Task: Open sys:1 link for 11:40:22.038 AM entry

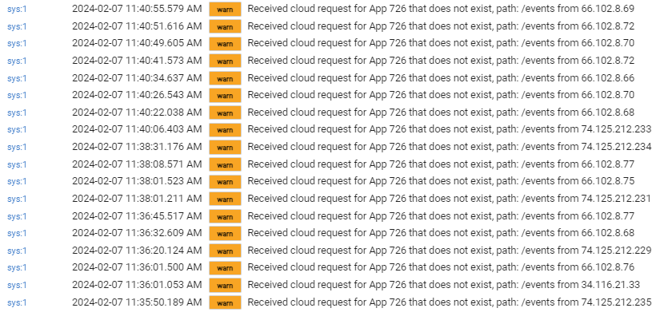Action: 17,113
